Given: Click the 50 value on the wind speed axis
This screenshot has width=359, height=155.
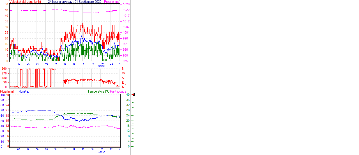Looking at the screenshot, I should point(6,4).
